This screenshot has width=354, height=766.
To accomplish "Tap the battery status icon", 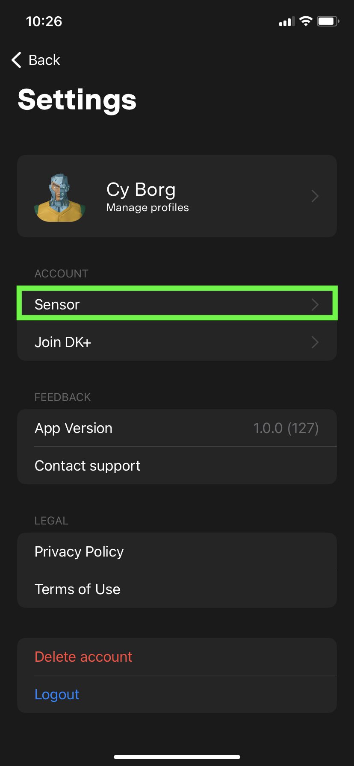I will 327,21.
